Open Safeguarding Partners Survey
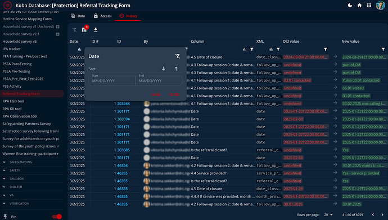The width and height of the screenshot is (388, 220). pos(27,123)
